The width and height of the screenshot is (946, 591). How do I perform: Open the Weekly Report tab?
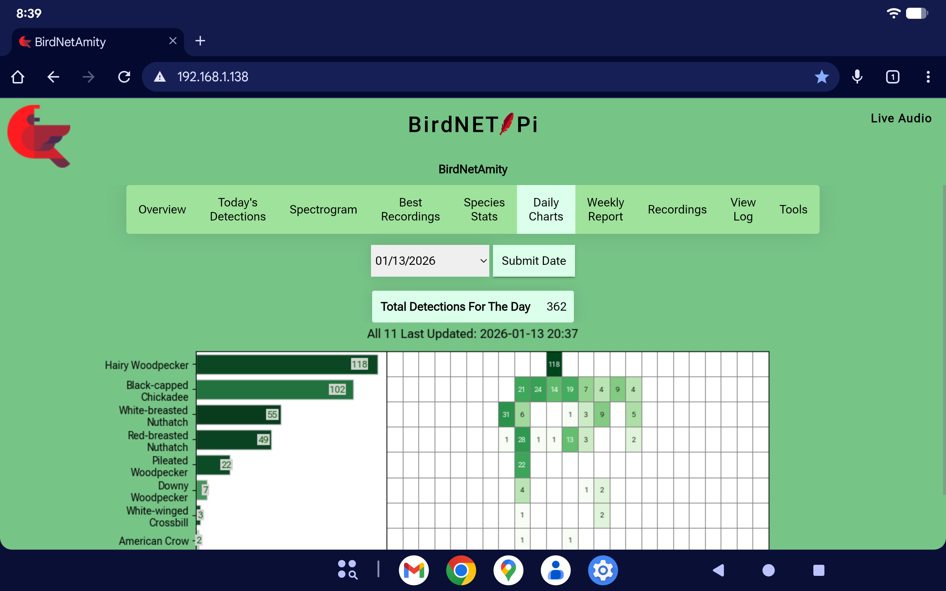(x=605, y=209)
